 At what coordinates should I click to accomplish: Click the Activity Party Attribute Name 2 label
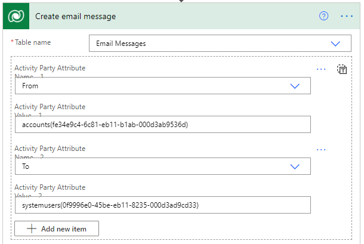50,152
